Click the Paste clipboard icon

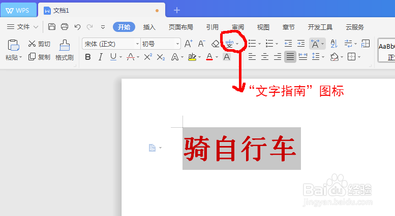tap(13, 45)
